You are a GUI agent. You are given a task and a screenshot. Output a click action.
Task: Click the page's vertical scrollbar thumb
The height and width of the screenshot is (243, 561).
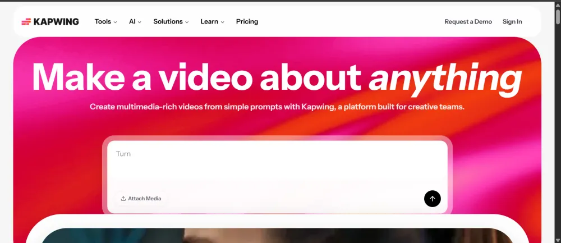(x=558, y=16)
